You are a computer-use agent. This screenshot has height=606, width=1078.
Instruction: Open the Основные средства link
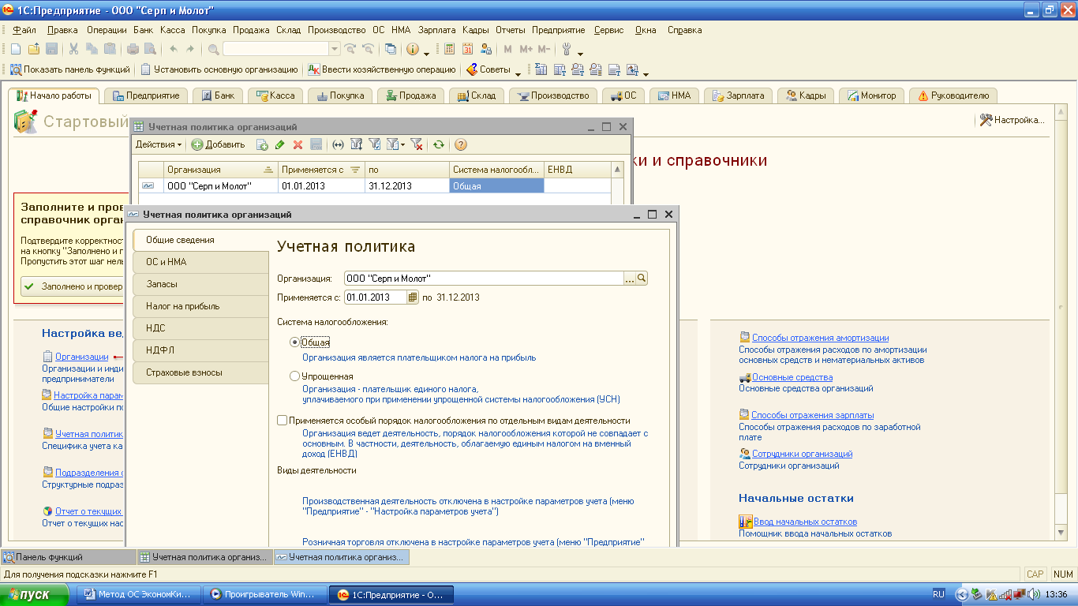792,377
